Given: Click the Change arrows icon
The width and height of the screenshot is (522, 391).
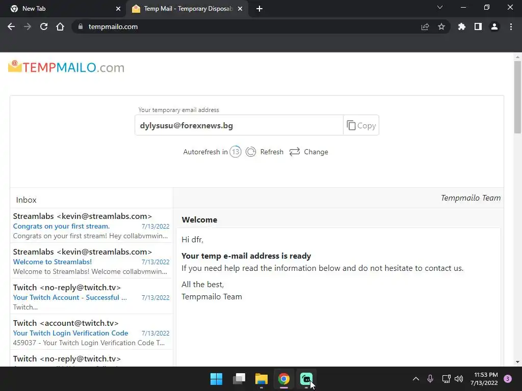Looking at the screenshot, I should [x=295, y=152].
